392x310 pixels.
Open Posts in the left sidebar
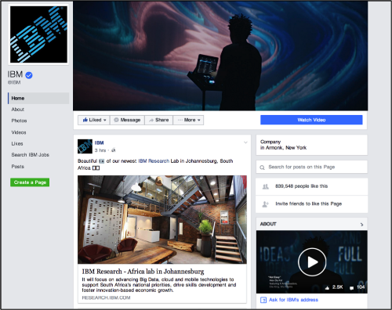click(x=17, y=167)
